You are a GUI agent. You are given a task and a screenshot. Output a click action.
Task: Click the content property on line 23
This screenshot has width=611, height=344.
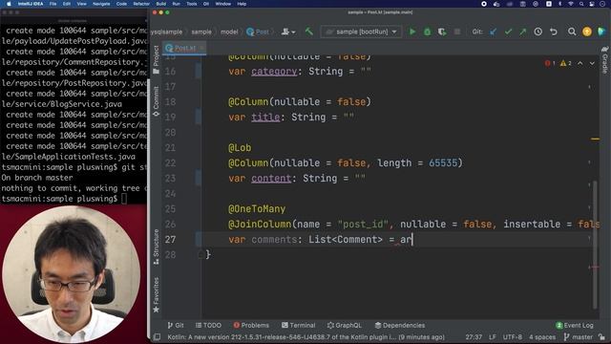(x=271, y=179)
